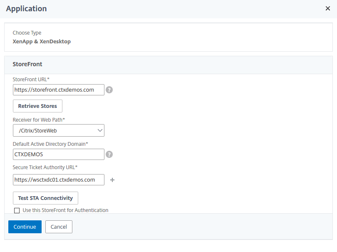This screenshot has height=252, width=337.
Task: Click Retrieve Stores
Action: [x=37, y=106]
